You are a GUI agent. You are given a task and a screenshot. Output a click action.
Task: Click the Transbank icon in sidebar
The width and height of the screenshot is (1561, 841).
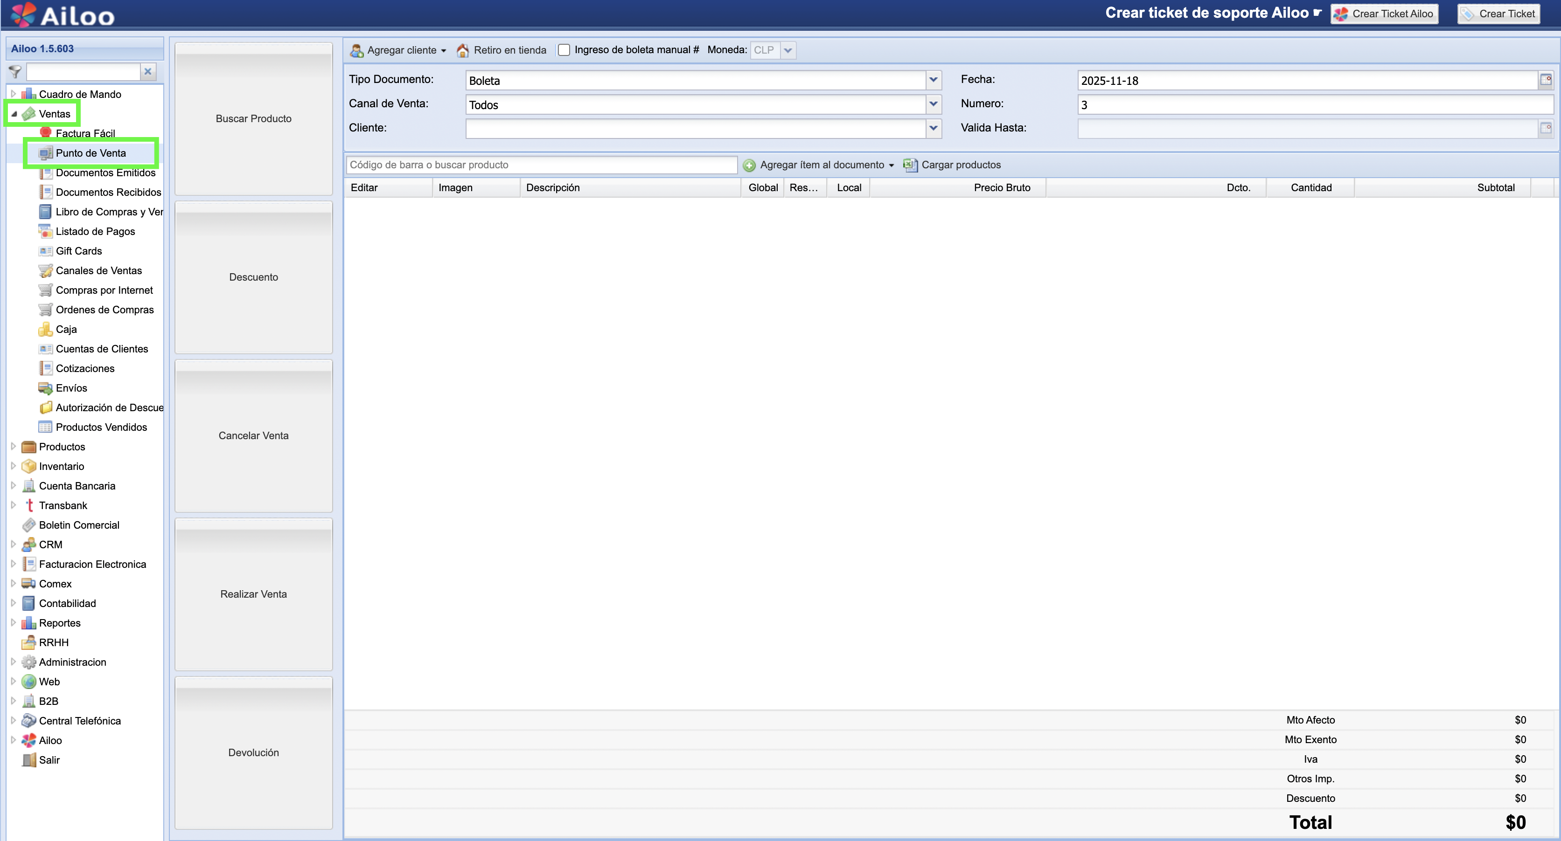click(x=29, y=505)
